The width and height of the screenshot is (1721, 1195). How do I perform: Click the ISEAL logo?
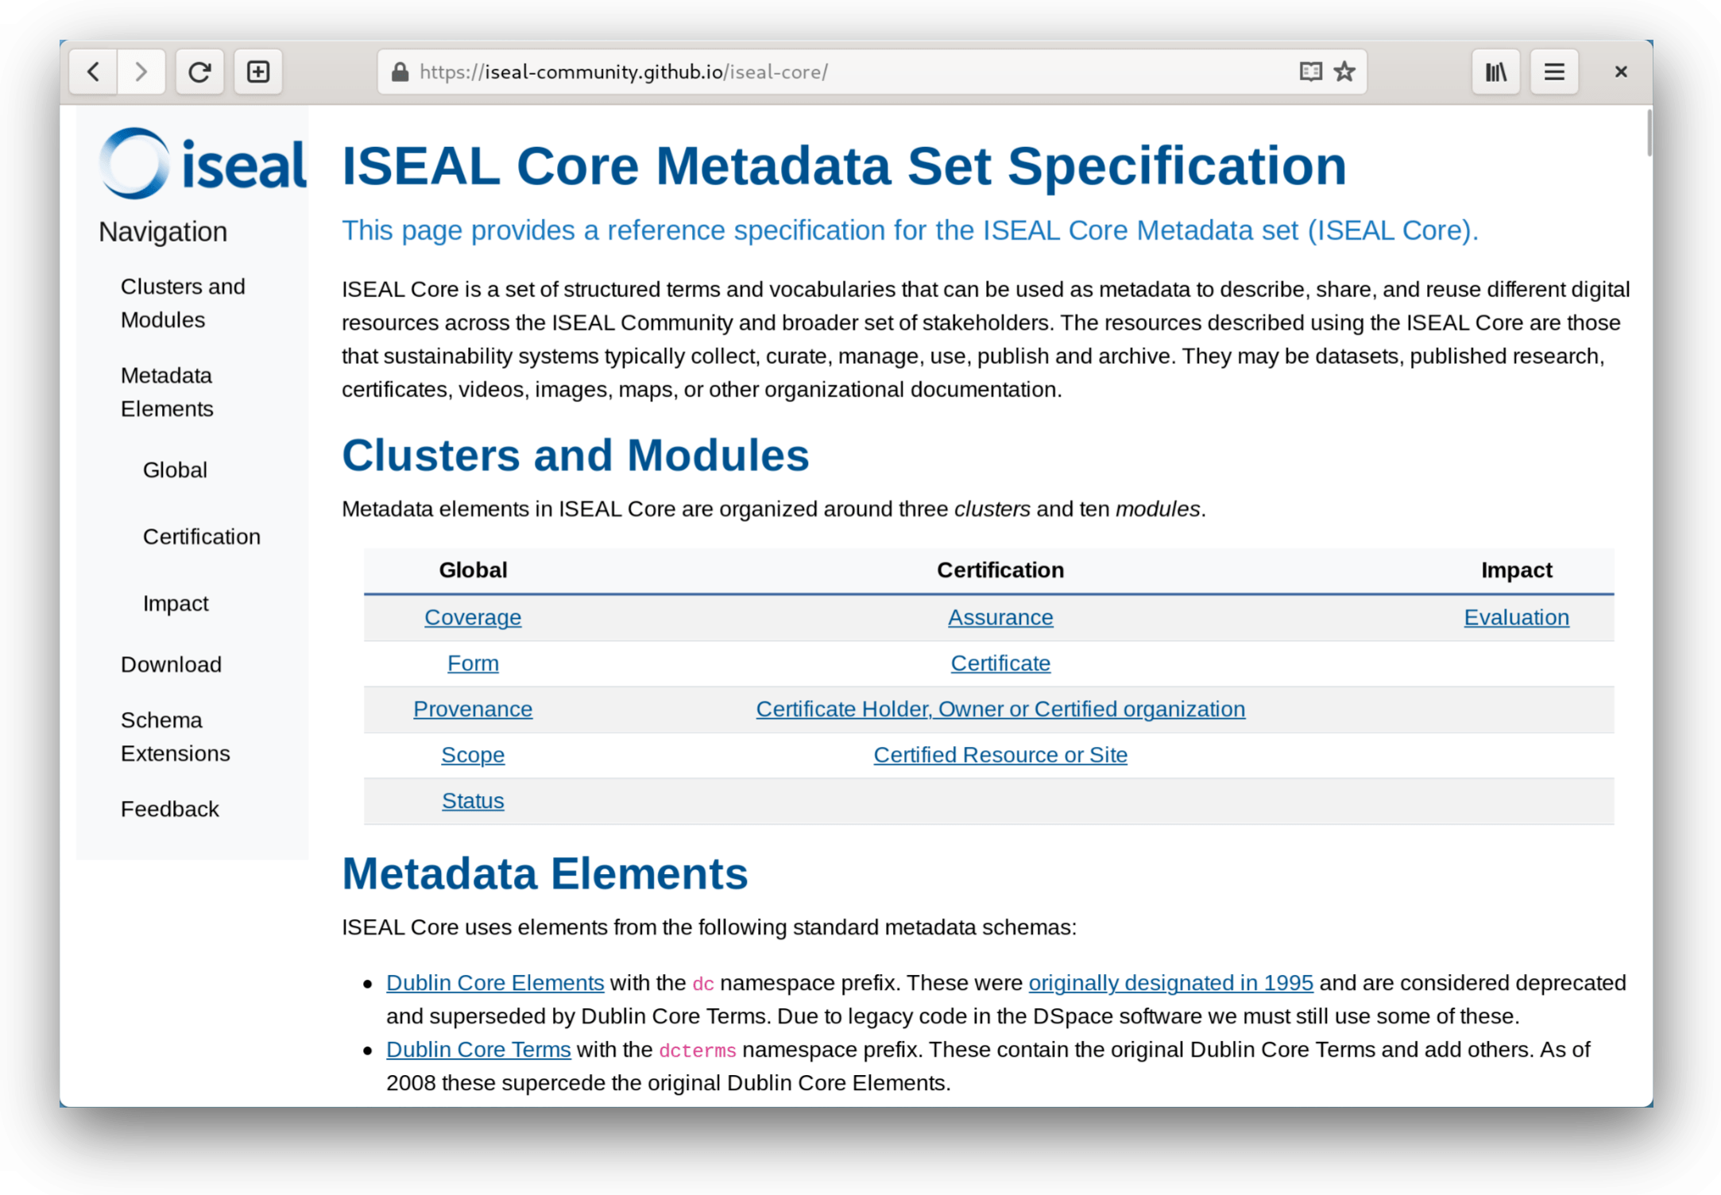203,164
